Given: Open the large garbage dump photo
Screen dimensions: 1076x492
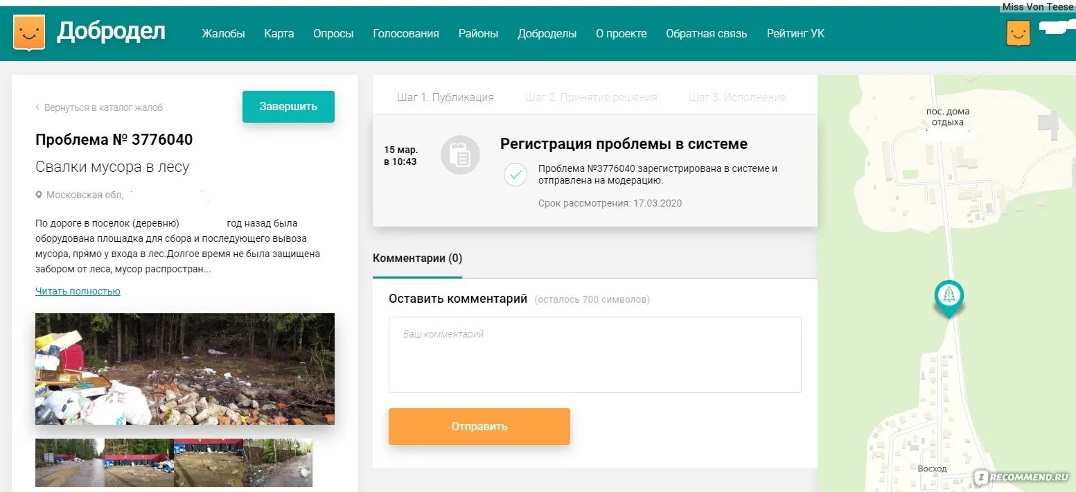Looking at the screenshot, I should coord(185,369).
